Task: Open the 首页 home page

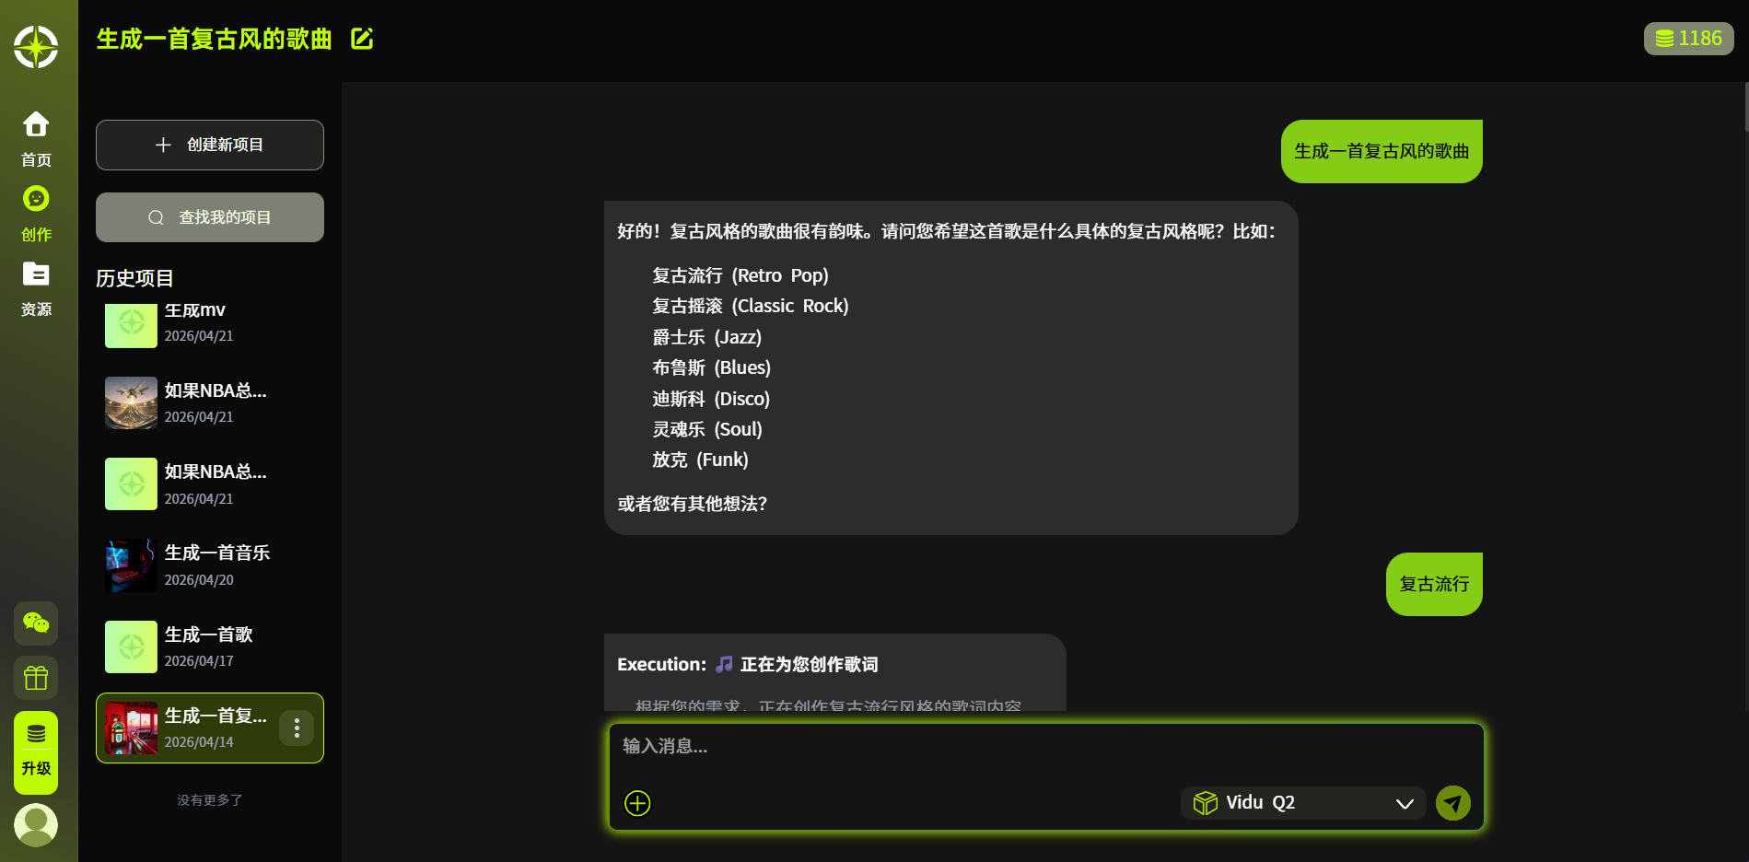Action: click(x=36, y=139)
